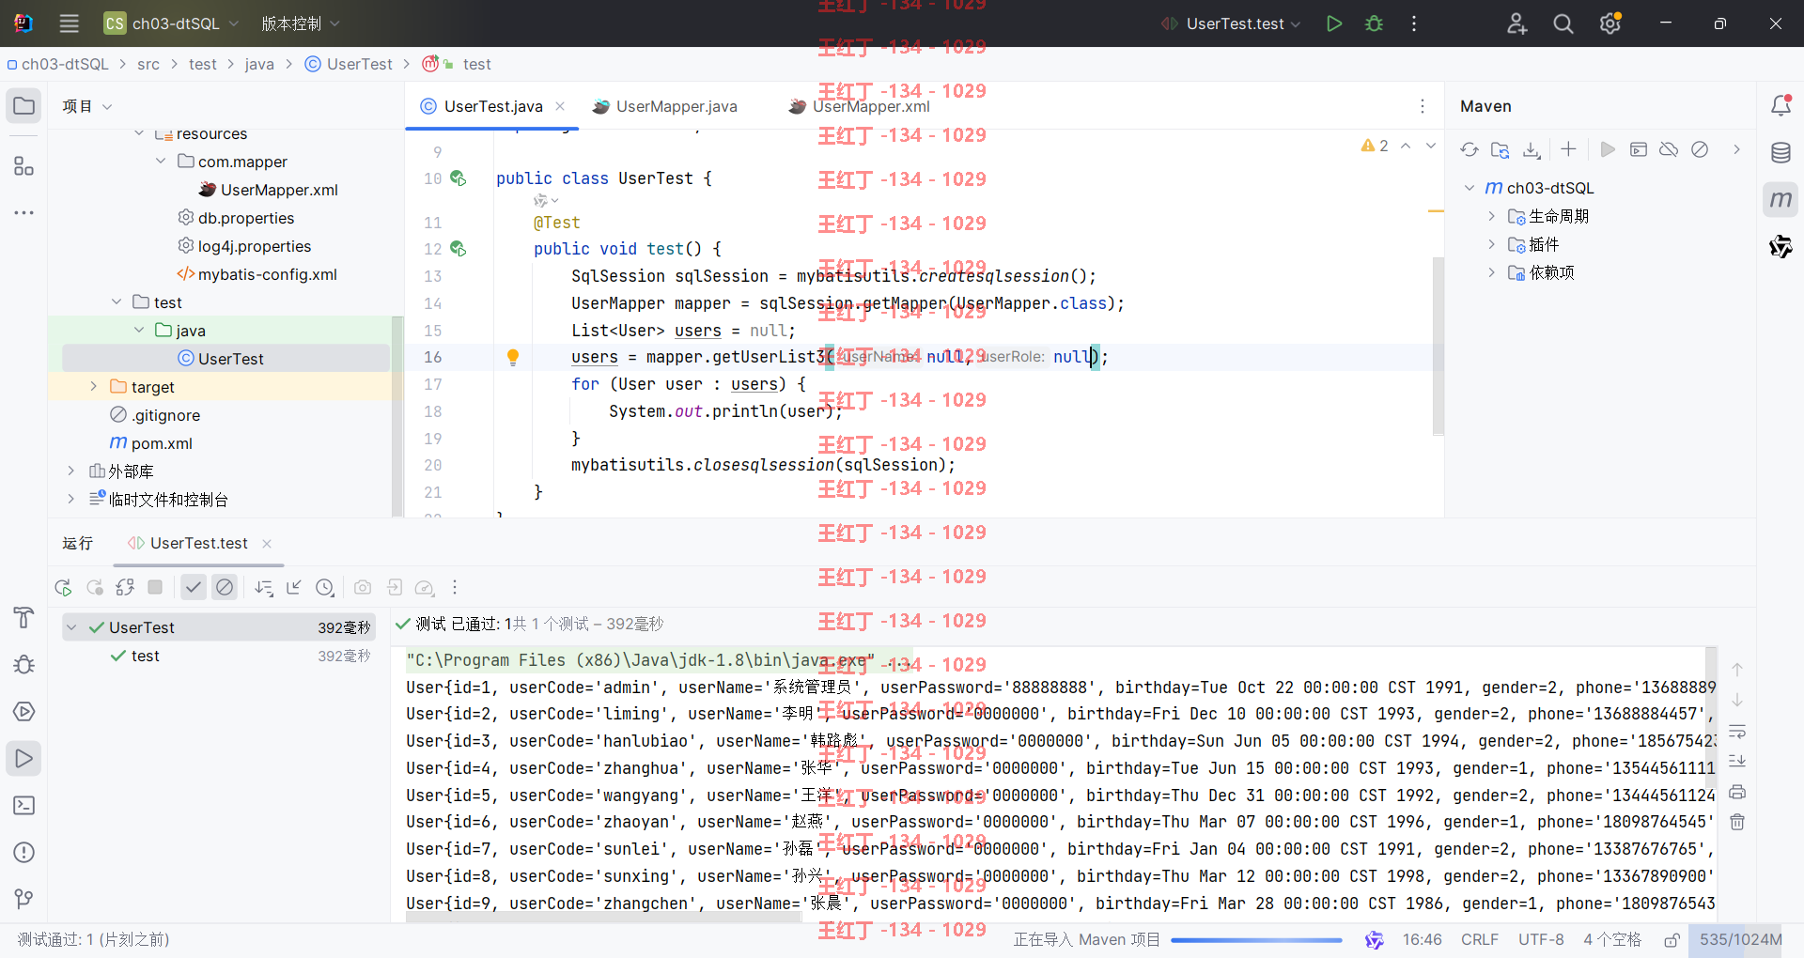Viewport: 1804px width, 958px height.
Task: Show more tool windows ellipsis on left sidebar
Action: click(x=24, y=213)
